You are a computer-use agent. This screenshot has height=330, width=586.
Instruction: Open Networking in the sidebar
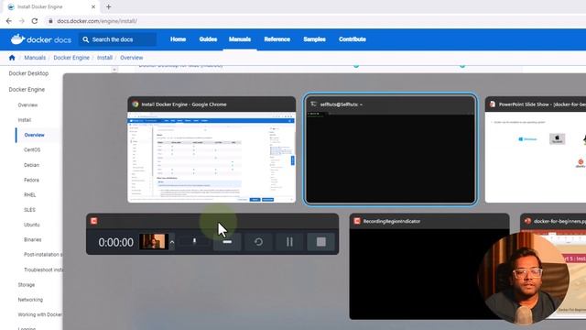(x=30, y=300)
